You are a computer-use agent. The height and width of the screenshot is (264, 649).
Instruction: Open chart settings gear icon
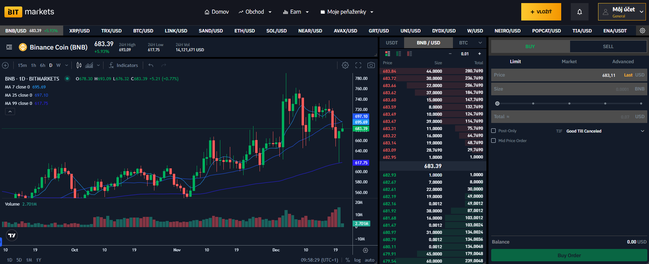click(345, 65)
